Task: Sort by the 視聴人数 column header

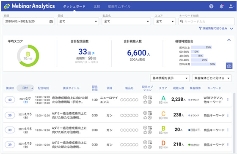Action: [179, 88]
